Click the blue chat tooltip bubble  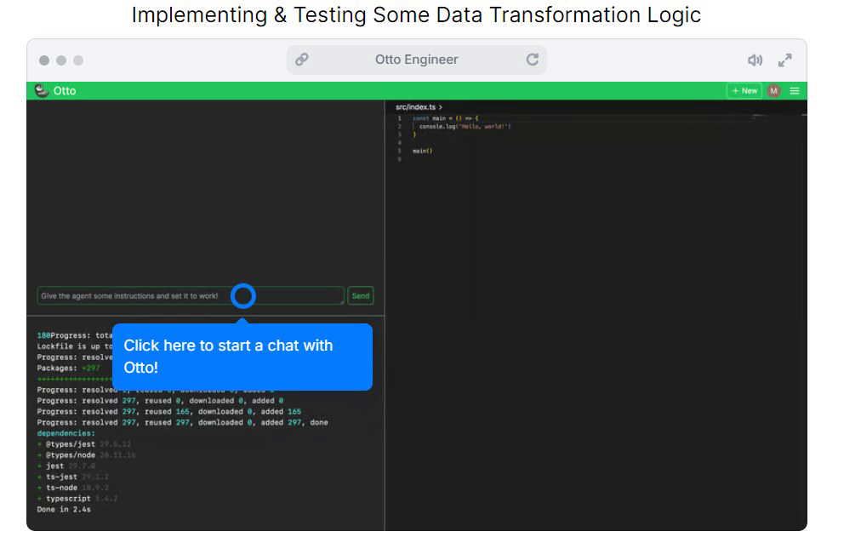[242, 357]
